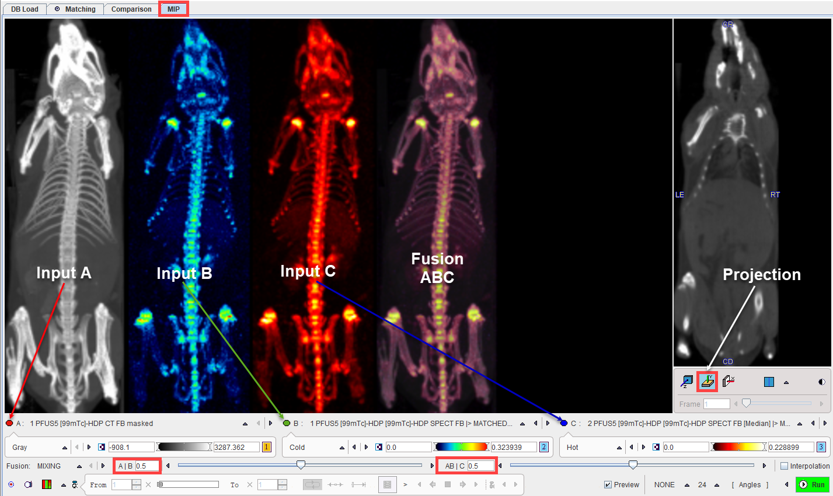The image size is (833, 496).
Task: Click the small figure icon beside From
Action: (75, 484)
